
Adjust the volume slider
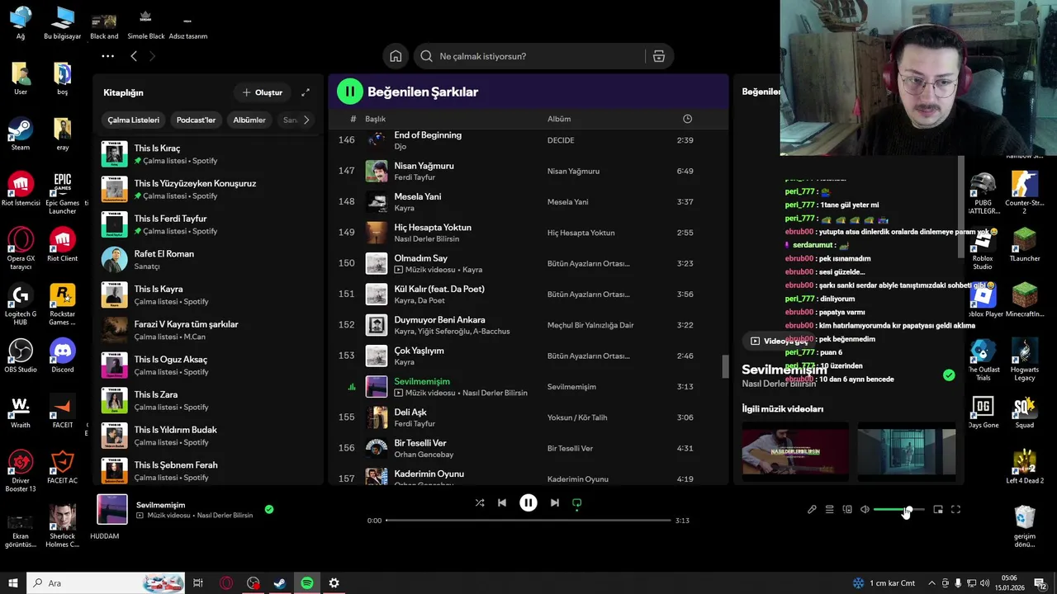coord(899,510)
